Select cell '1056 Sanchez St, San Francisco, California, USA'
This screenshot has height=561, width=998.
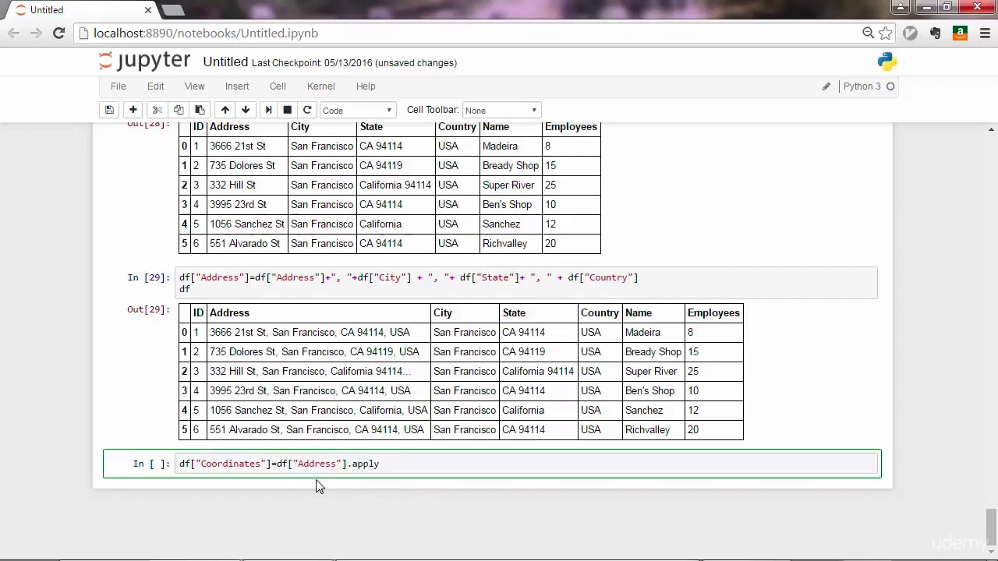tap(318, 410)
